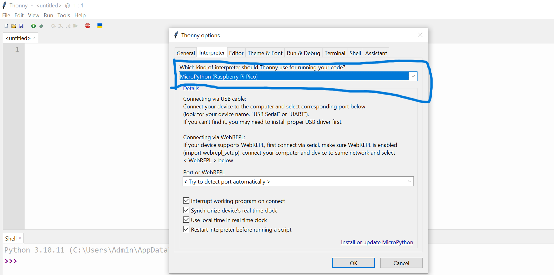Open the Run menu

(48, 15)
